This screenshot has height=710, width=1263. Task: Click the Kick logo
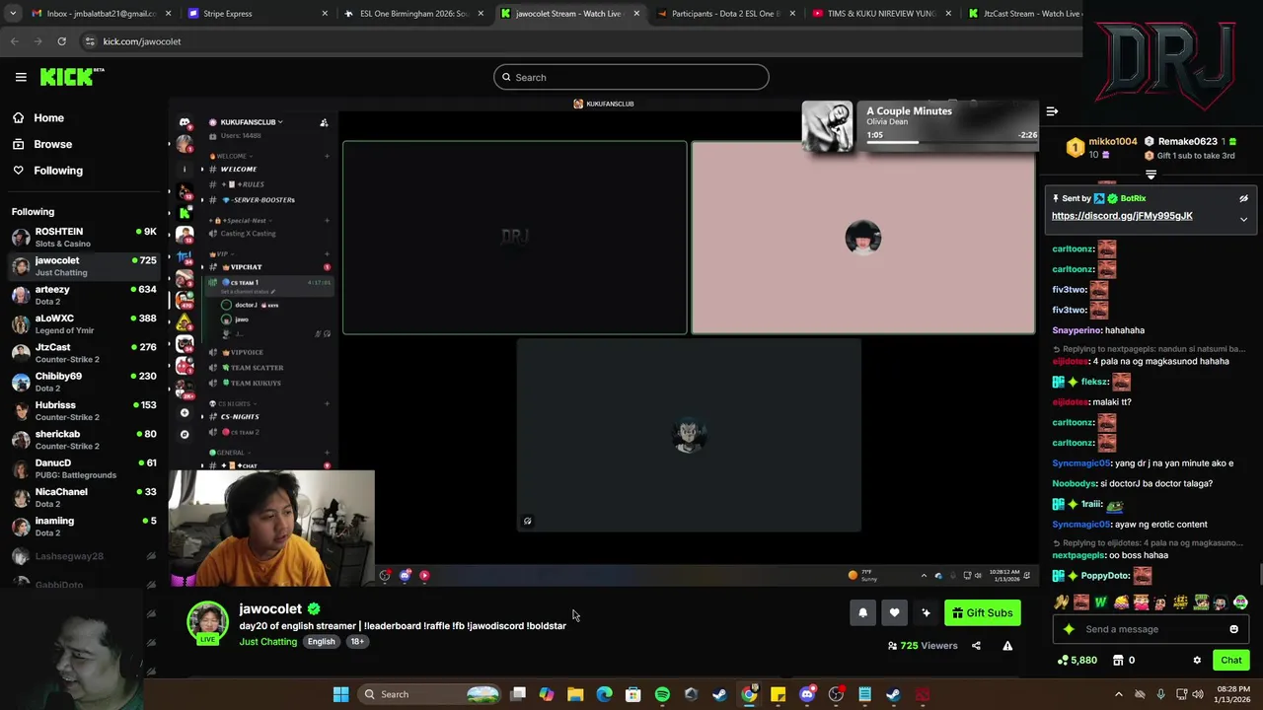click(71, 77)
